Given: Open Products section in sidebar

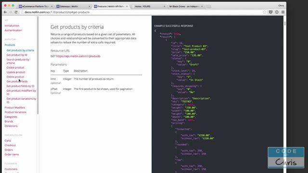Looking at the screenshot, I should click(10, 45).
